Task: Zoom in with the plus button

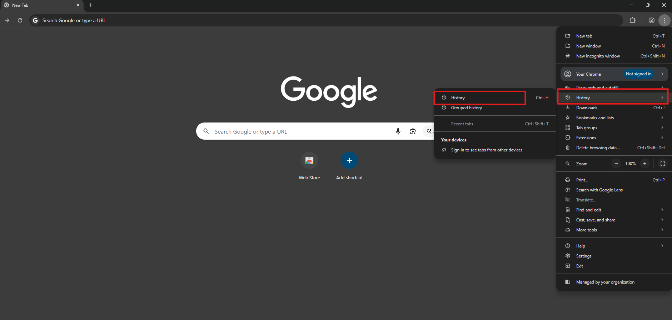Action: tap(645, 164)
